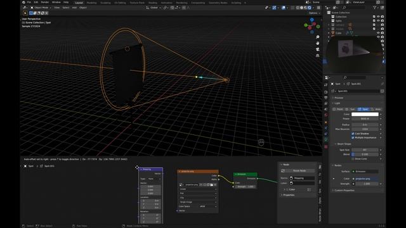Open the Render menu
406x228 pixels.
(45, 3)
